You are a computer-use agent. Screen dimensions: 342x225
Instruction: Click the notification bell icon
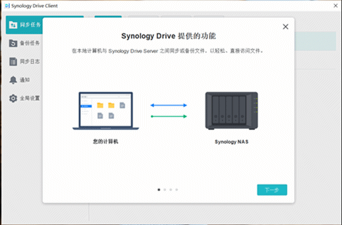point(13,80)
